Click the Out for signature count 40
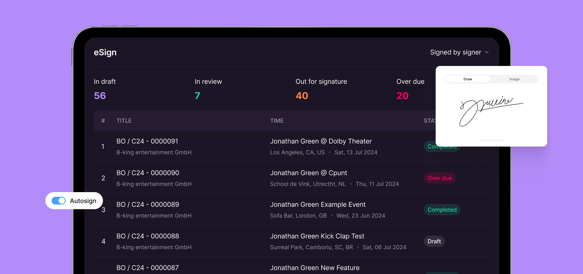This screenshot has width=583, height=274. pos(302,96)
